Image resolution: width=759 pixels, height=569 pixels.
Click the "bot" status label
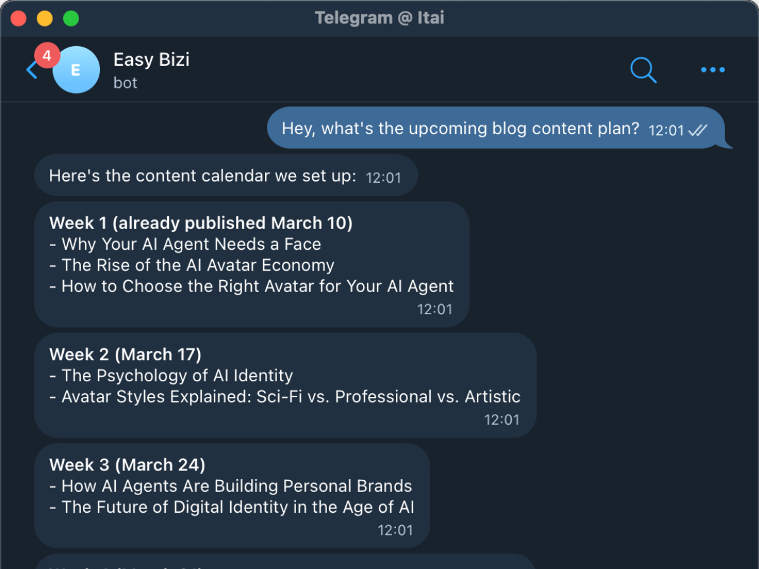(125, 83)
